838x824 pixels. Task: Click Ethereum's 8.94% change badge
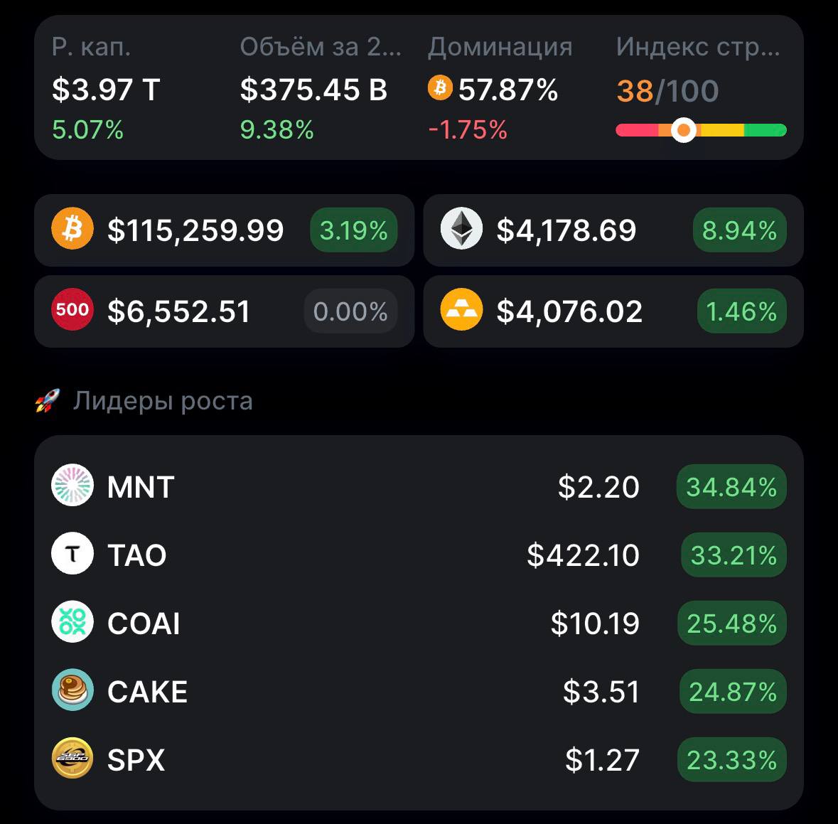(x=739, y=230)
